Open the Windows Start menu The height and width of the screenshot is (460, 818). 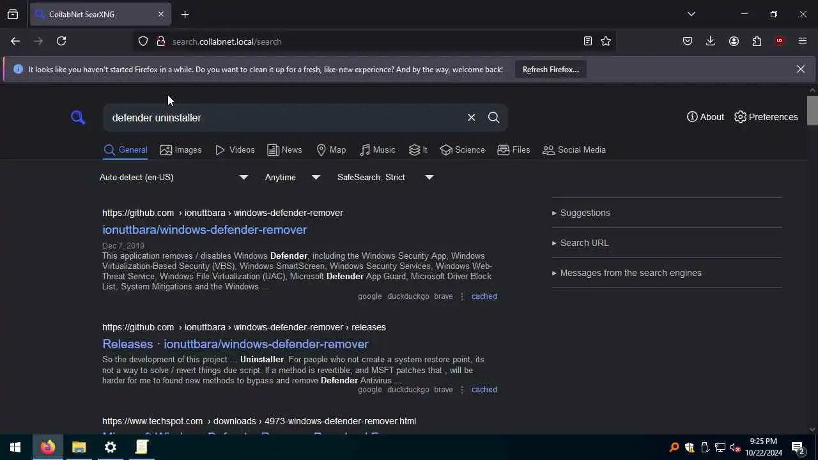(x=15, y=447)
